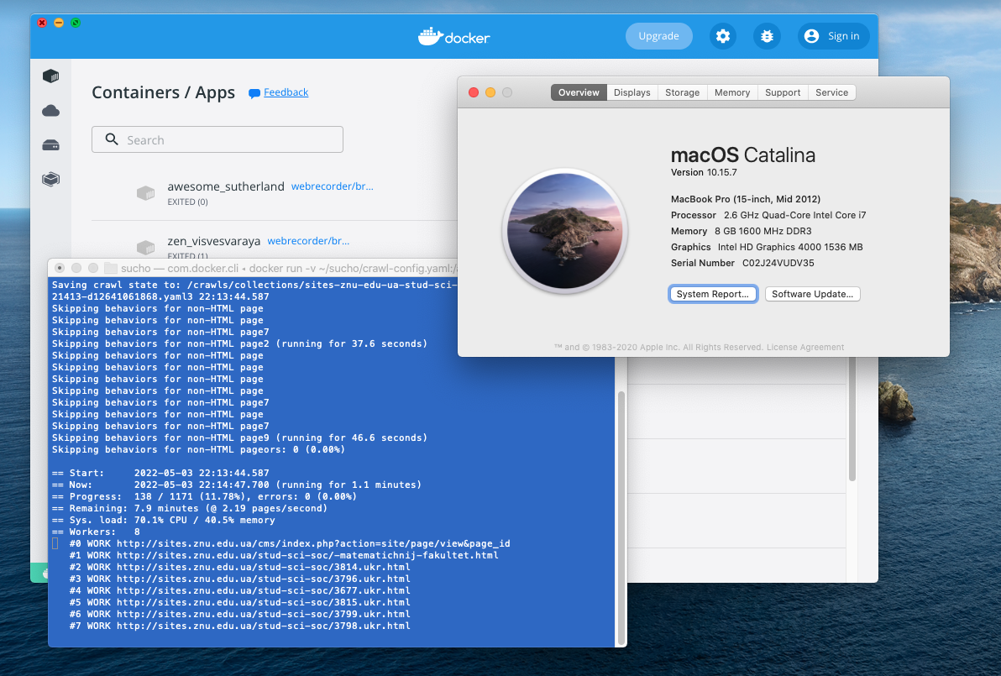This screenshot has height=676, width=1001.
Task: Click the search magnifier icon
Action: pyautogui.click(x=112, y=139)
